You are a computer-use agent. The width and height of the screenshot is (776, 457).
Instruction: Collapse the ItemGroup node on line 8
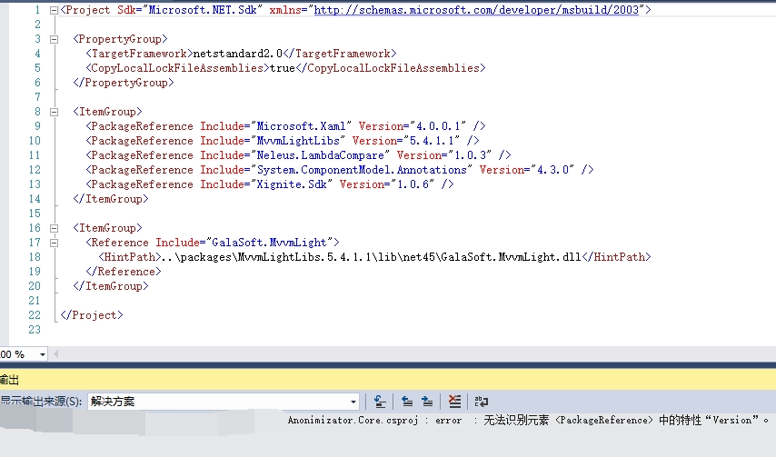[x=54, y=112]
